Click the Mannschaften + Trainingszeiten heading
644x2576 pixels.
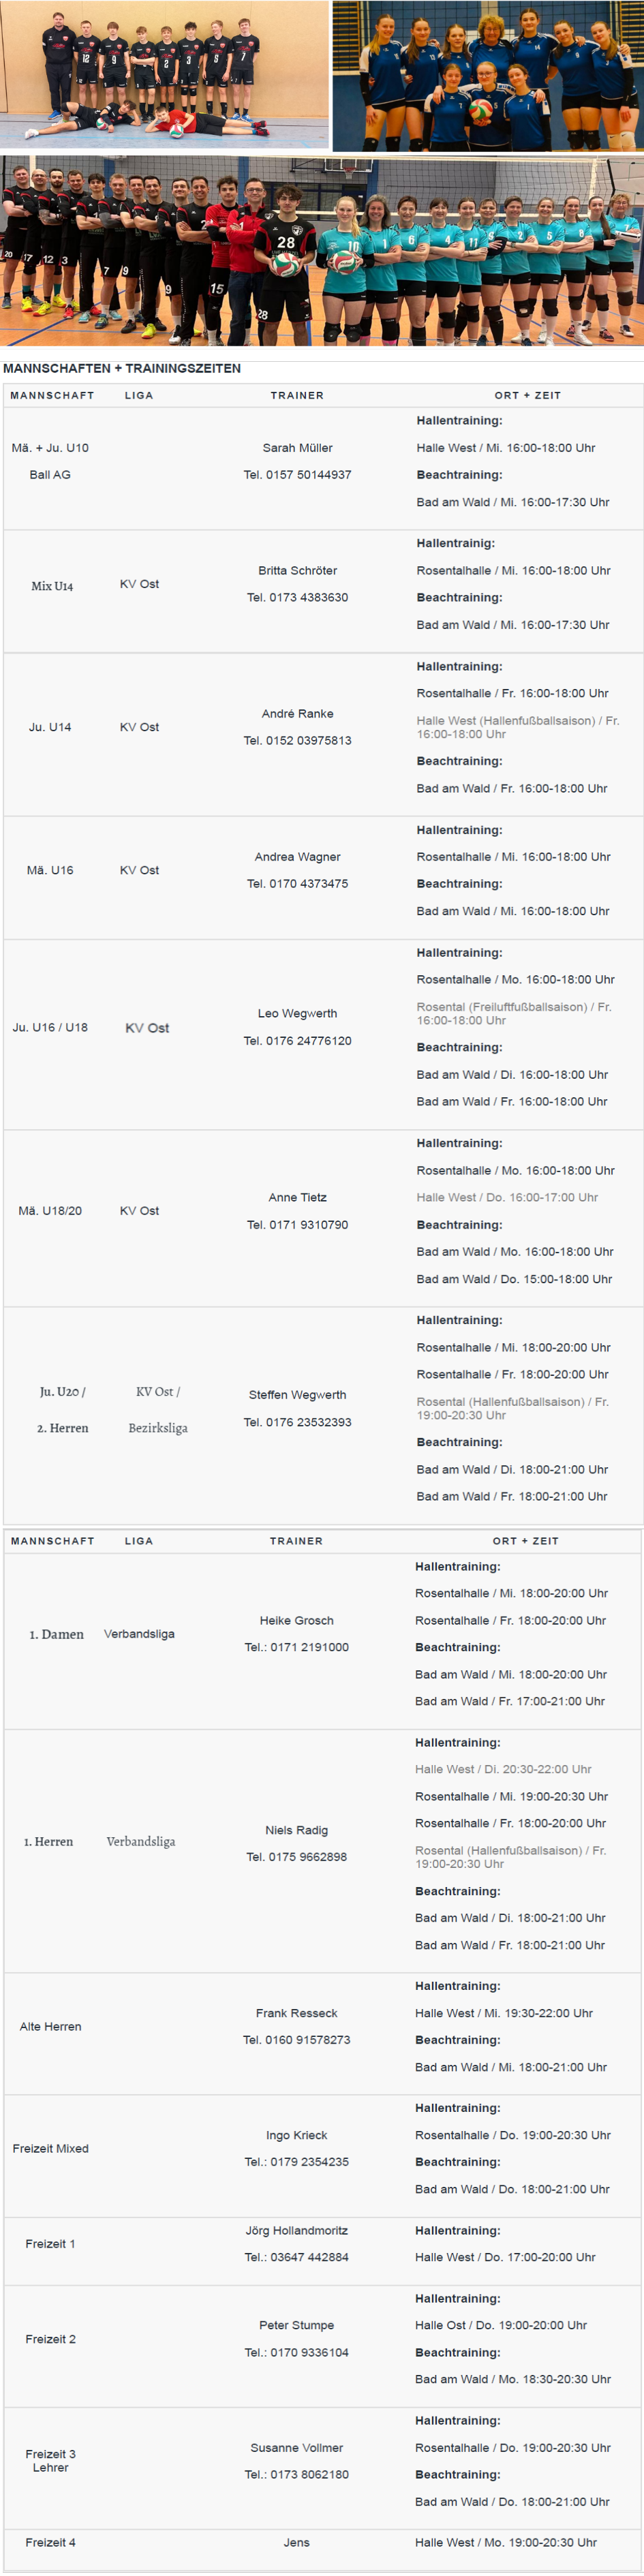click(122, 368)
